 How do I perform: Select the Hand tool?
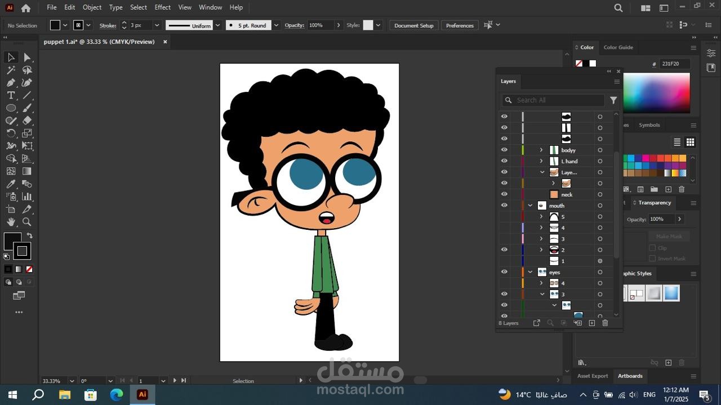[11, 222]
